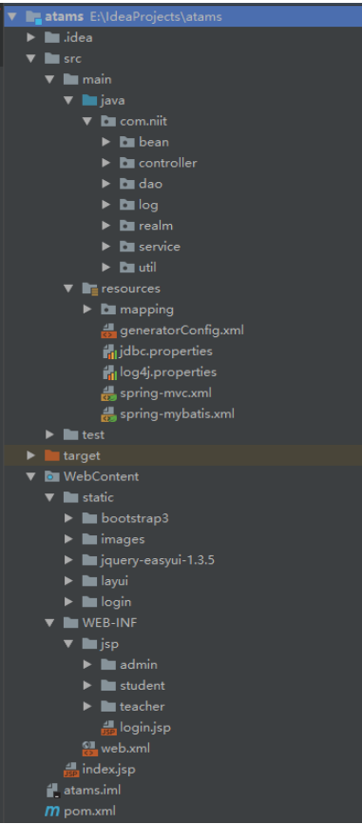Screen dimensions: 362x824
Task: Click the web.xml descriptor icon
Action: 89,749
